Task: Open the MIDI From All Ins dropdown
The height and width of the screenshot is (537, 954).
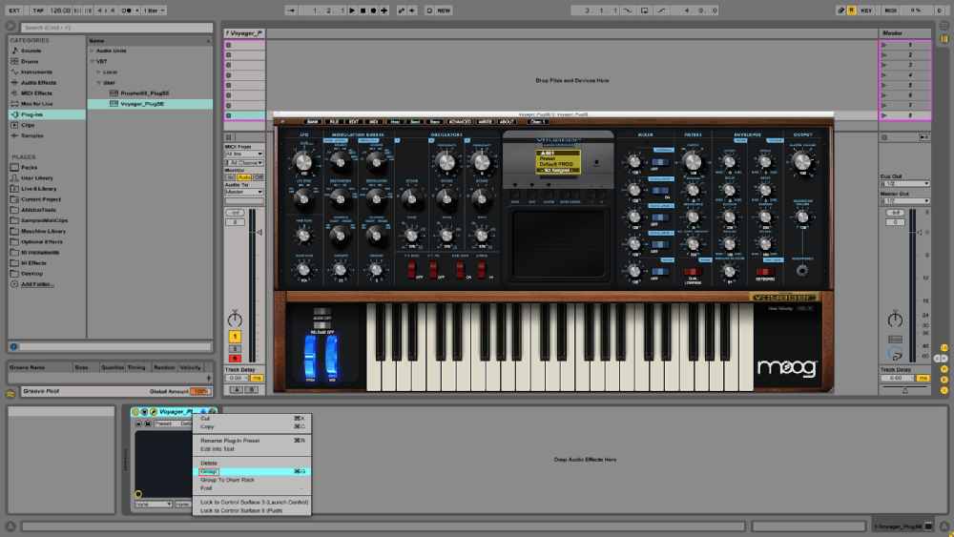Action: click(244, 154)
